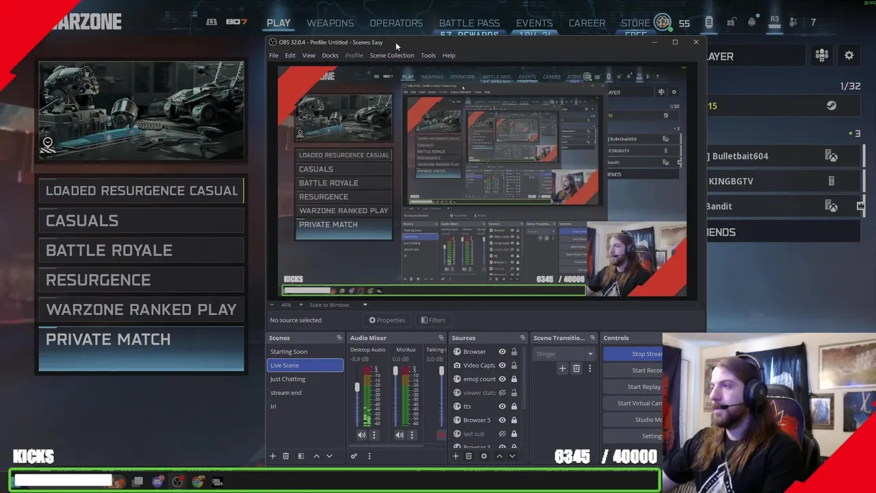Viewport: 876px width, 493px height.
Task: Open Audio Mixer three-dot menu
Action: (369, 456)
